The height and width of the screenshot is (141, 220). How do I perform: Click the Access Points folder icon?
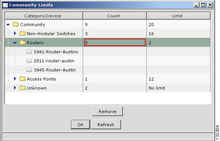point(22,79)
